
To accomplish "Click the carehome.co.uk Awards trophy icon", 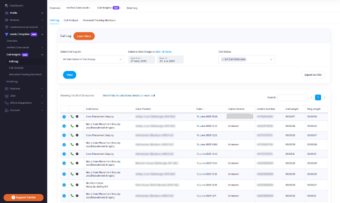I will coord(7,27).
